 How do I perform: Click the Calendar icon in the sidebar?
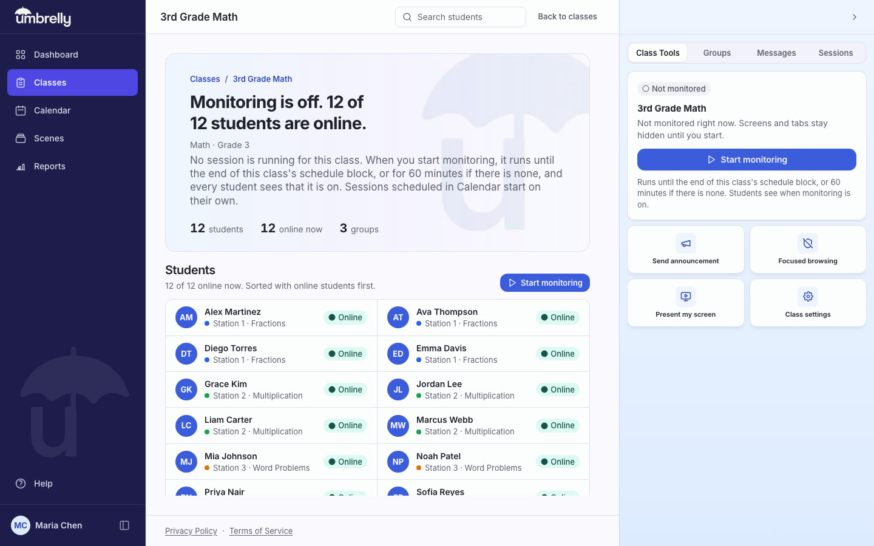pyautogui.click(x=21, y=110)
